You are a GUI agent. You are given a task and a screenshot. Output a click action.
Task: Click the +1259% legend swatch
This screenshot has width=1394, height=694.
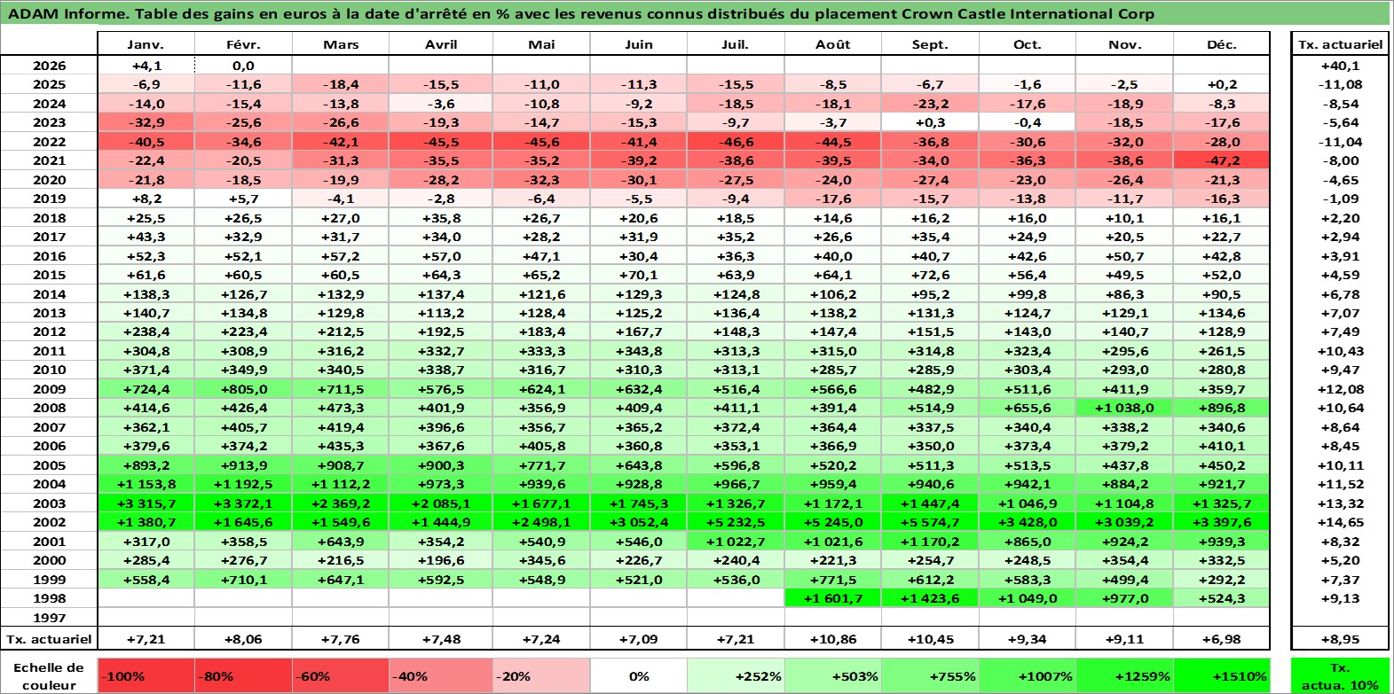[x=1125, y=676]
